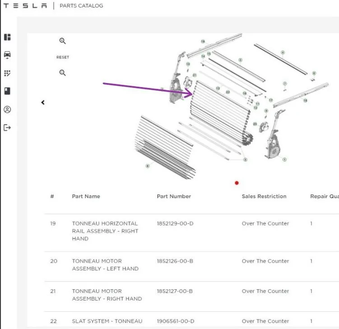Screen dimensions: 339x329
Task: Click part number 1852127-00-B
Action: click(x=175, y=291)
